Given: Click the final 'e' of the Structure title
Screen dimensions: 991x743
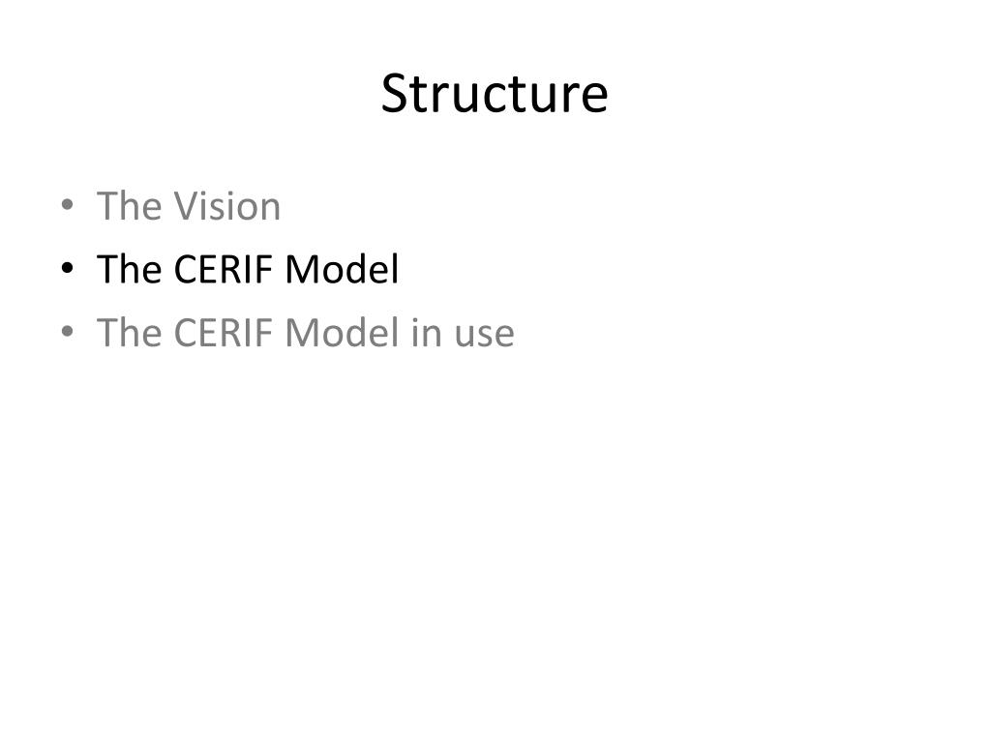Looking at the screenshot, I should [x=595, y=99].
